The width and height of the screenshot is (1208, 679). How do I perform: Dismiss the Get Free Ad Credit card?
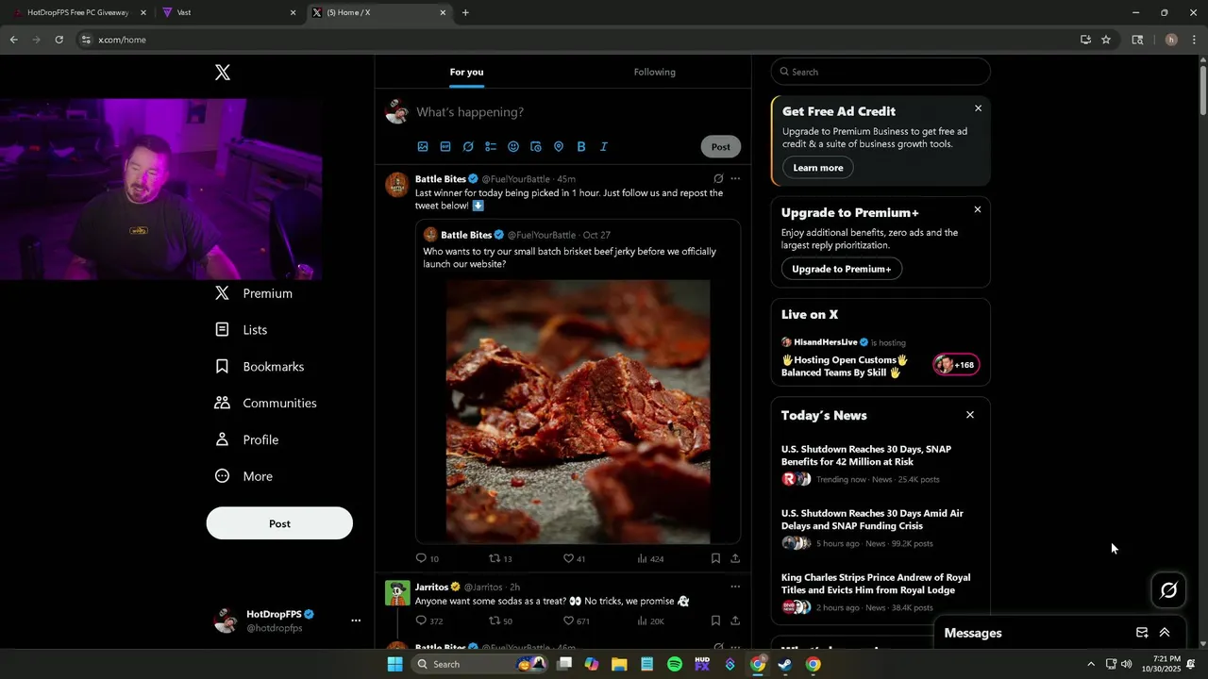(978, 108)
